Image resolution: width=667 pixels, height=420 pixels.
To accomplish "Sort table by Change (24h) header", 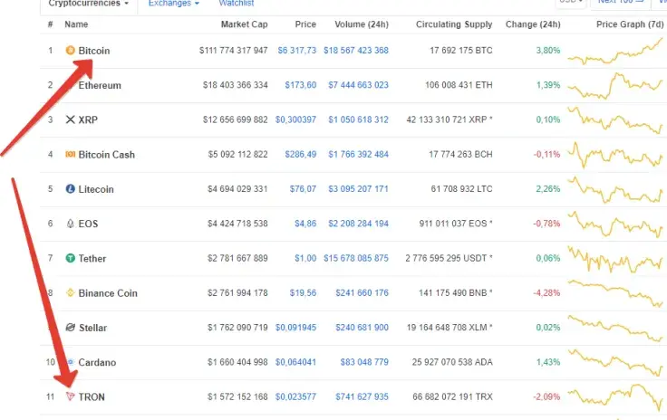I will coord(534,24).
